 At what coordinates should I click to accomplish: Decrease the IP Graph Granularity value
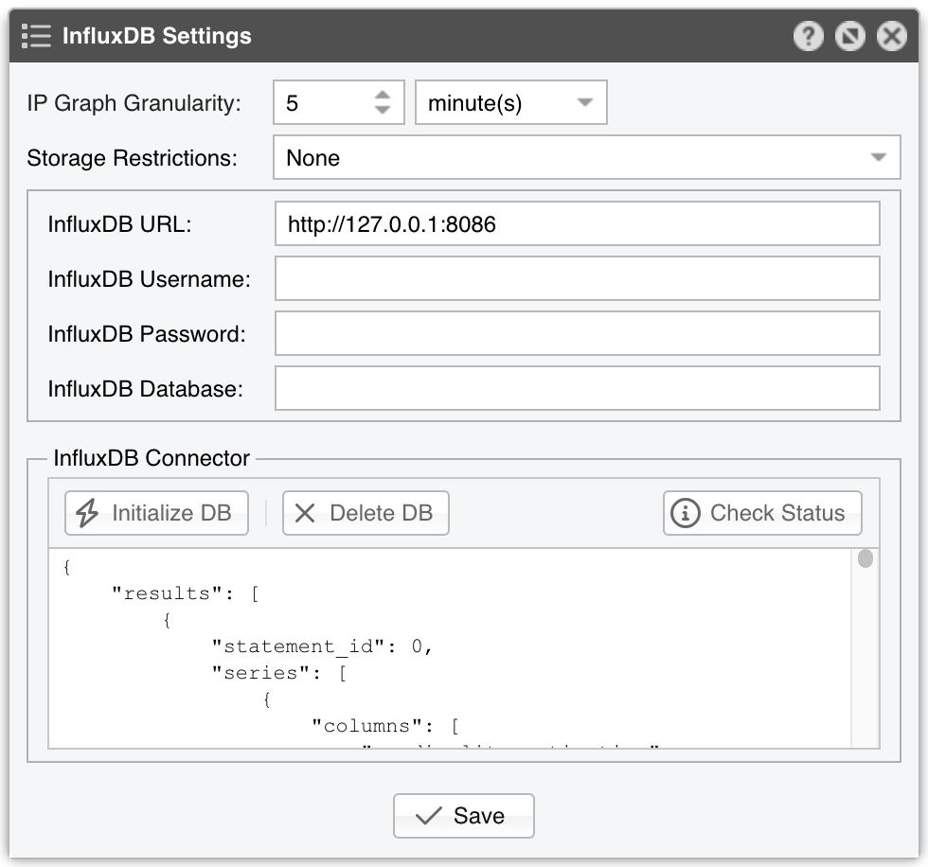tap(383, 110)
